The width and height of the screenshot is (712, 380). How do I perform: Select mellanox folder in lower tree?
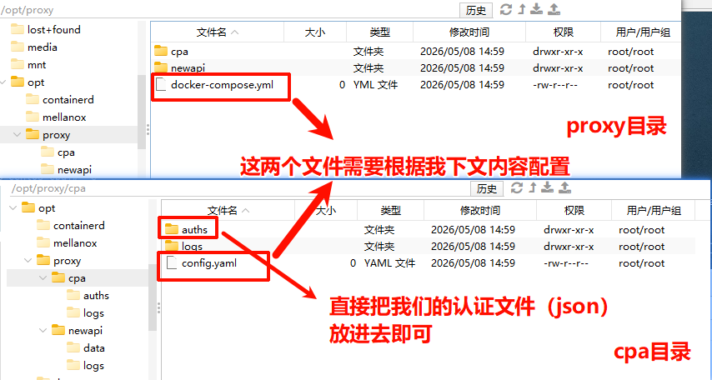tap(75, 242)
